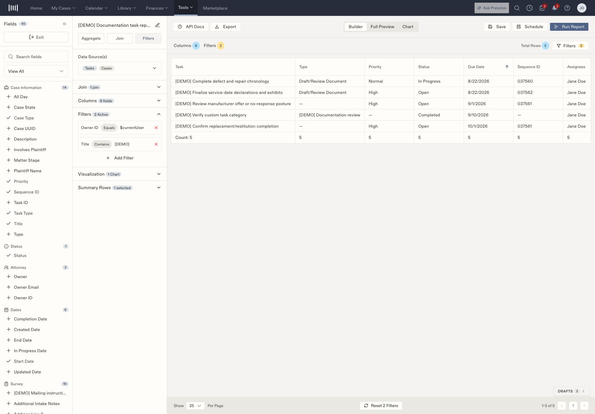This screenshot has width=595, height=414.
Task: Open the Data Source(s) dropdown
Action: pos(120,68)
